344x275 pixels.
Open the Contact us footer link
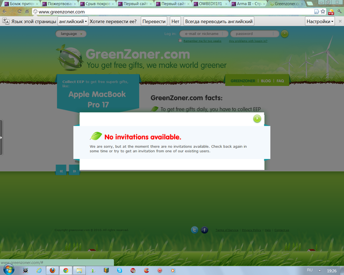282,230
